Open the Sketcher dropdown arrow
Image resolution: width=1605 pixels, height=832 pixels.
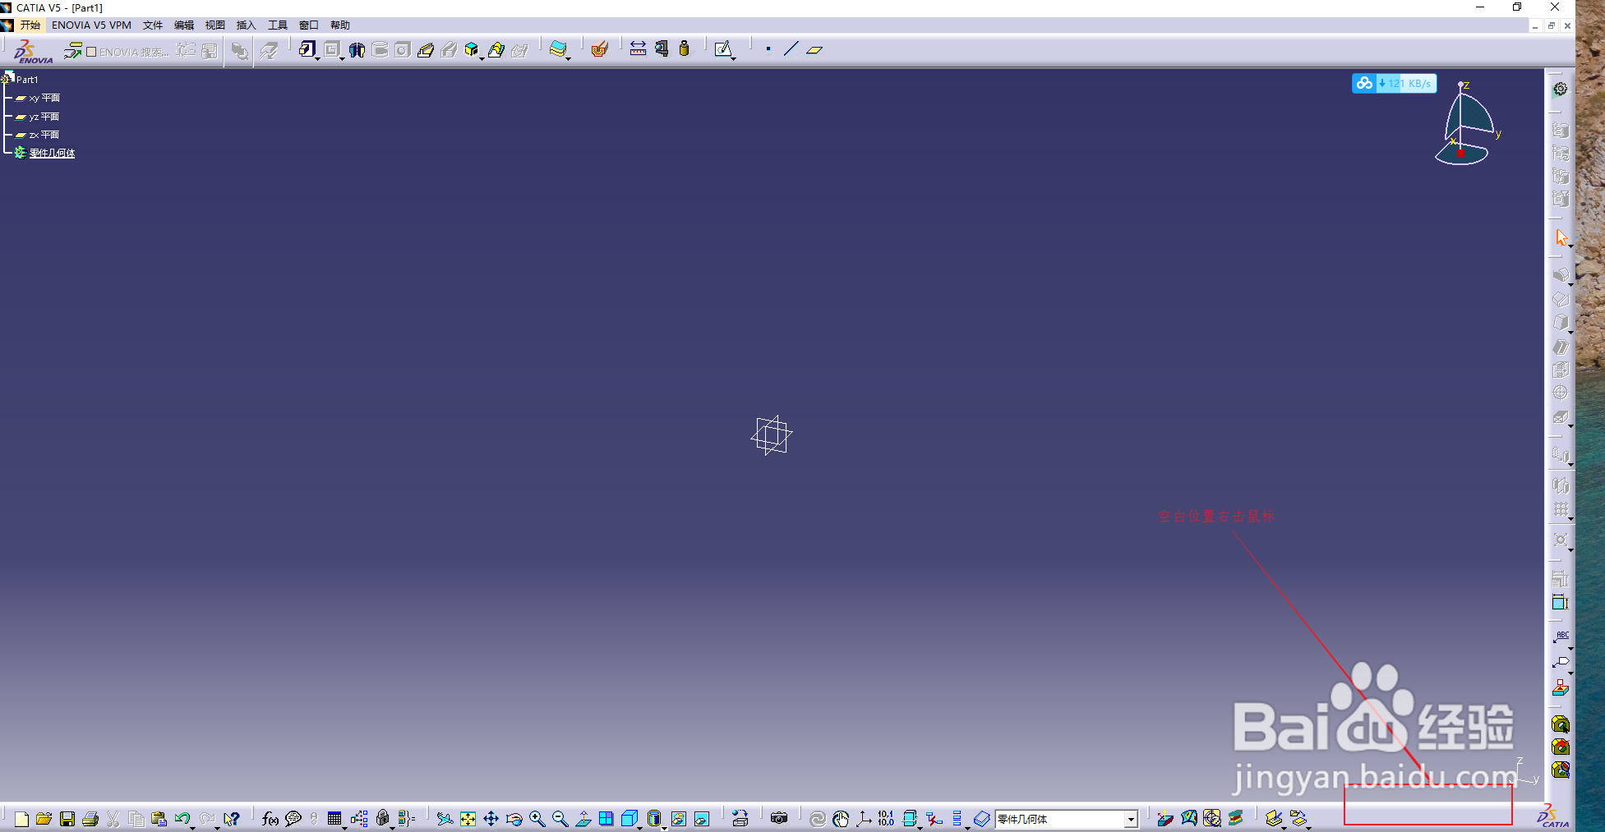point(733,58)
